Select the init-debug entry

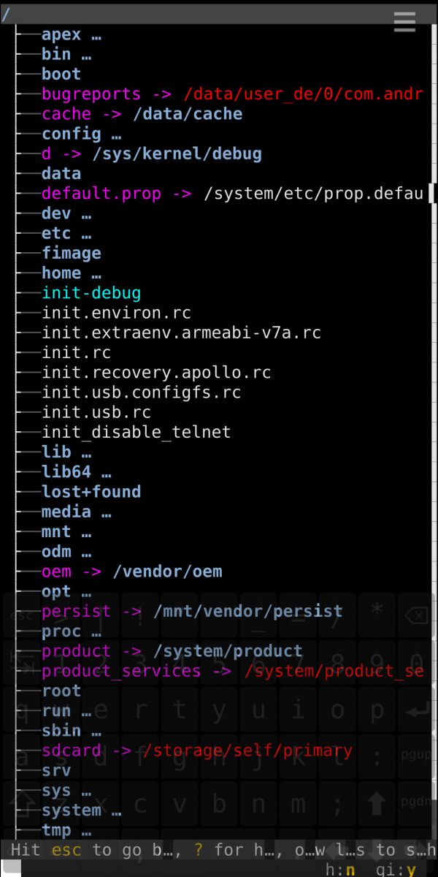91,293
